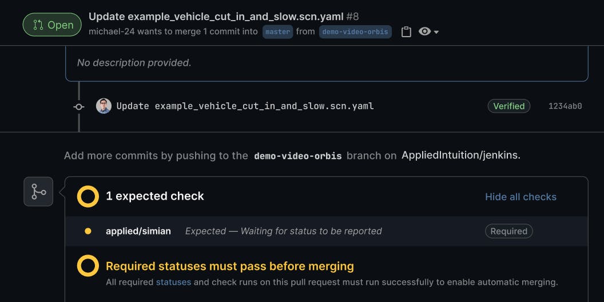Click the green Open pull request badge

53,25
